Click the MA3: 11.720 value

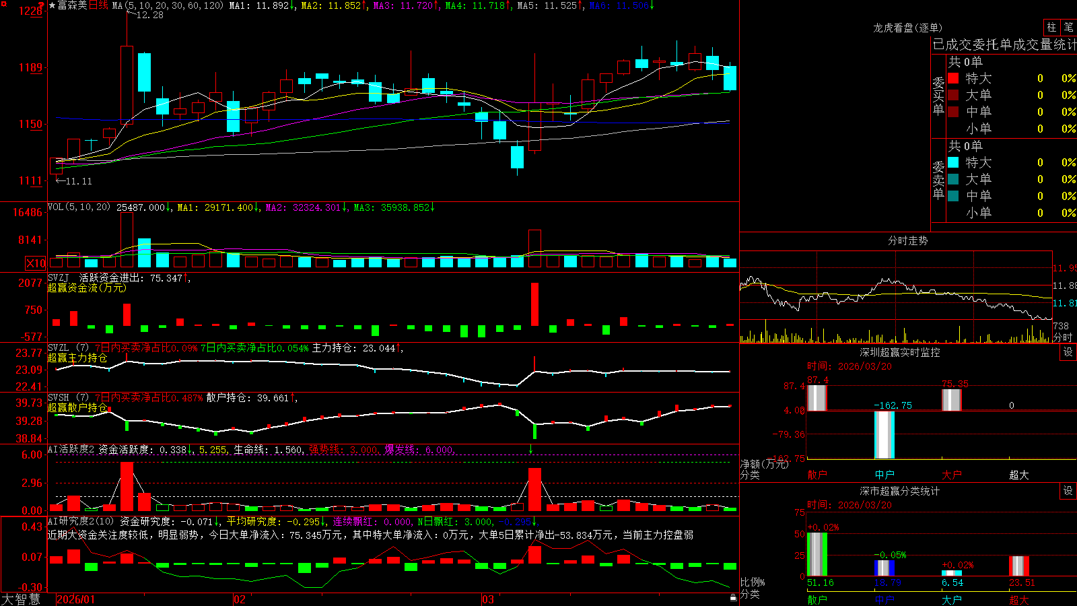[404, 5]
